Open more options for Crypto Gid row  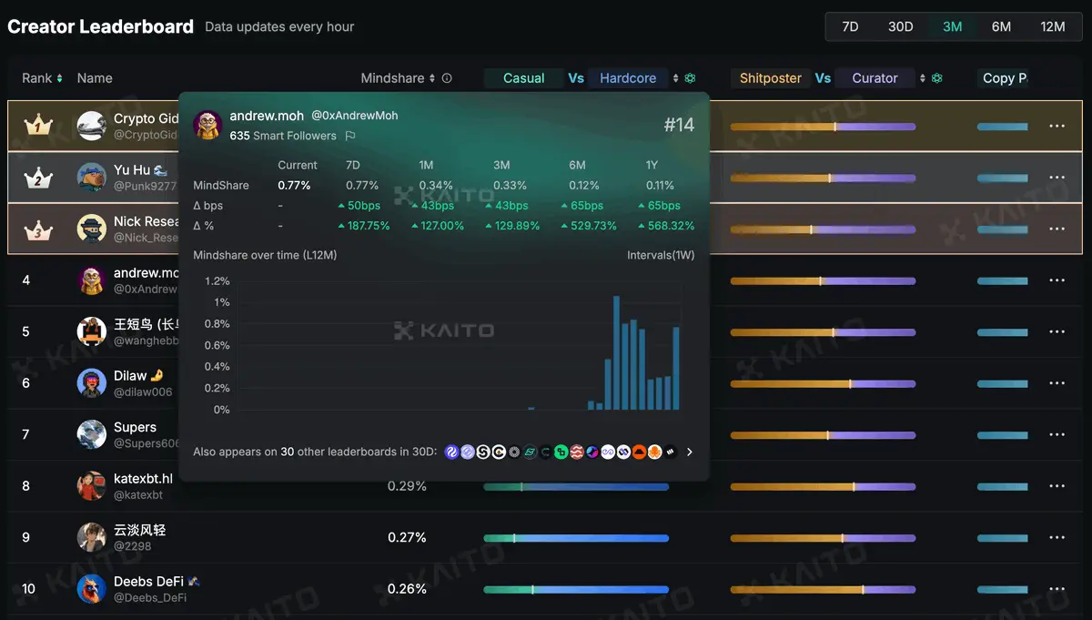1057,126
